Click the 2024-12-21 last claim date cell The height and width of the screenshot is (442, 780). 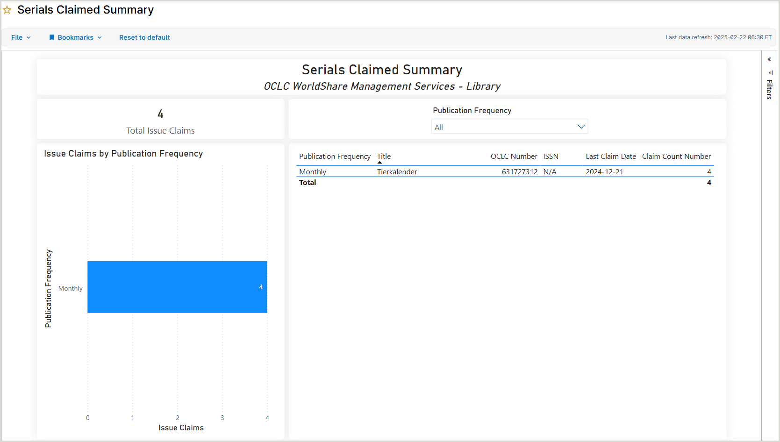[604, 172]
